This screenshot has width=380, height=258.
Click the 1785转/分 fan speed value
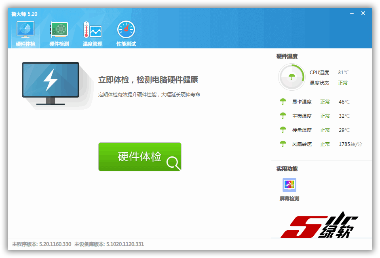coord(350,144)
